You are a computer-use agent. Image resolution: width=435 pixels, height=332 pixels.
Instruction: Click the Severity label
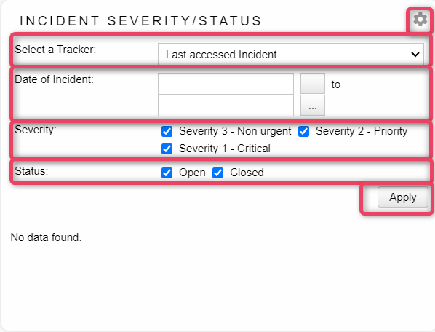coord(36,130)
